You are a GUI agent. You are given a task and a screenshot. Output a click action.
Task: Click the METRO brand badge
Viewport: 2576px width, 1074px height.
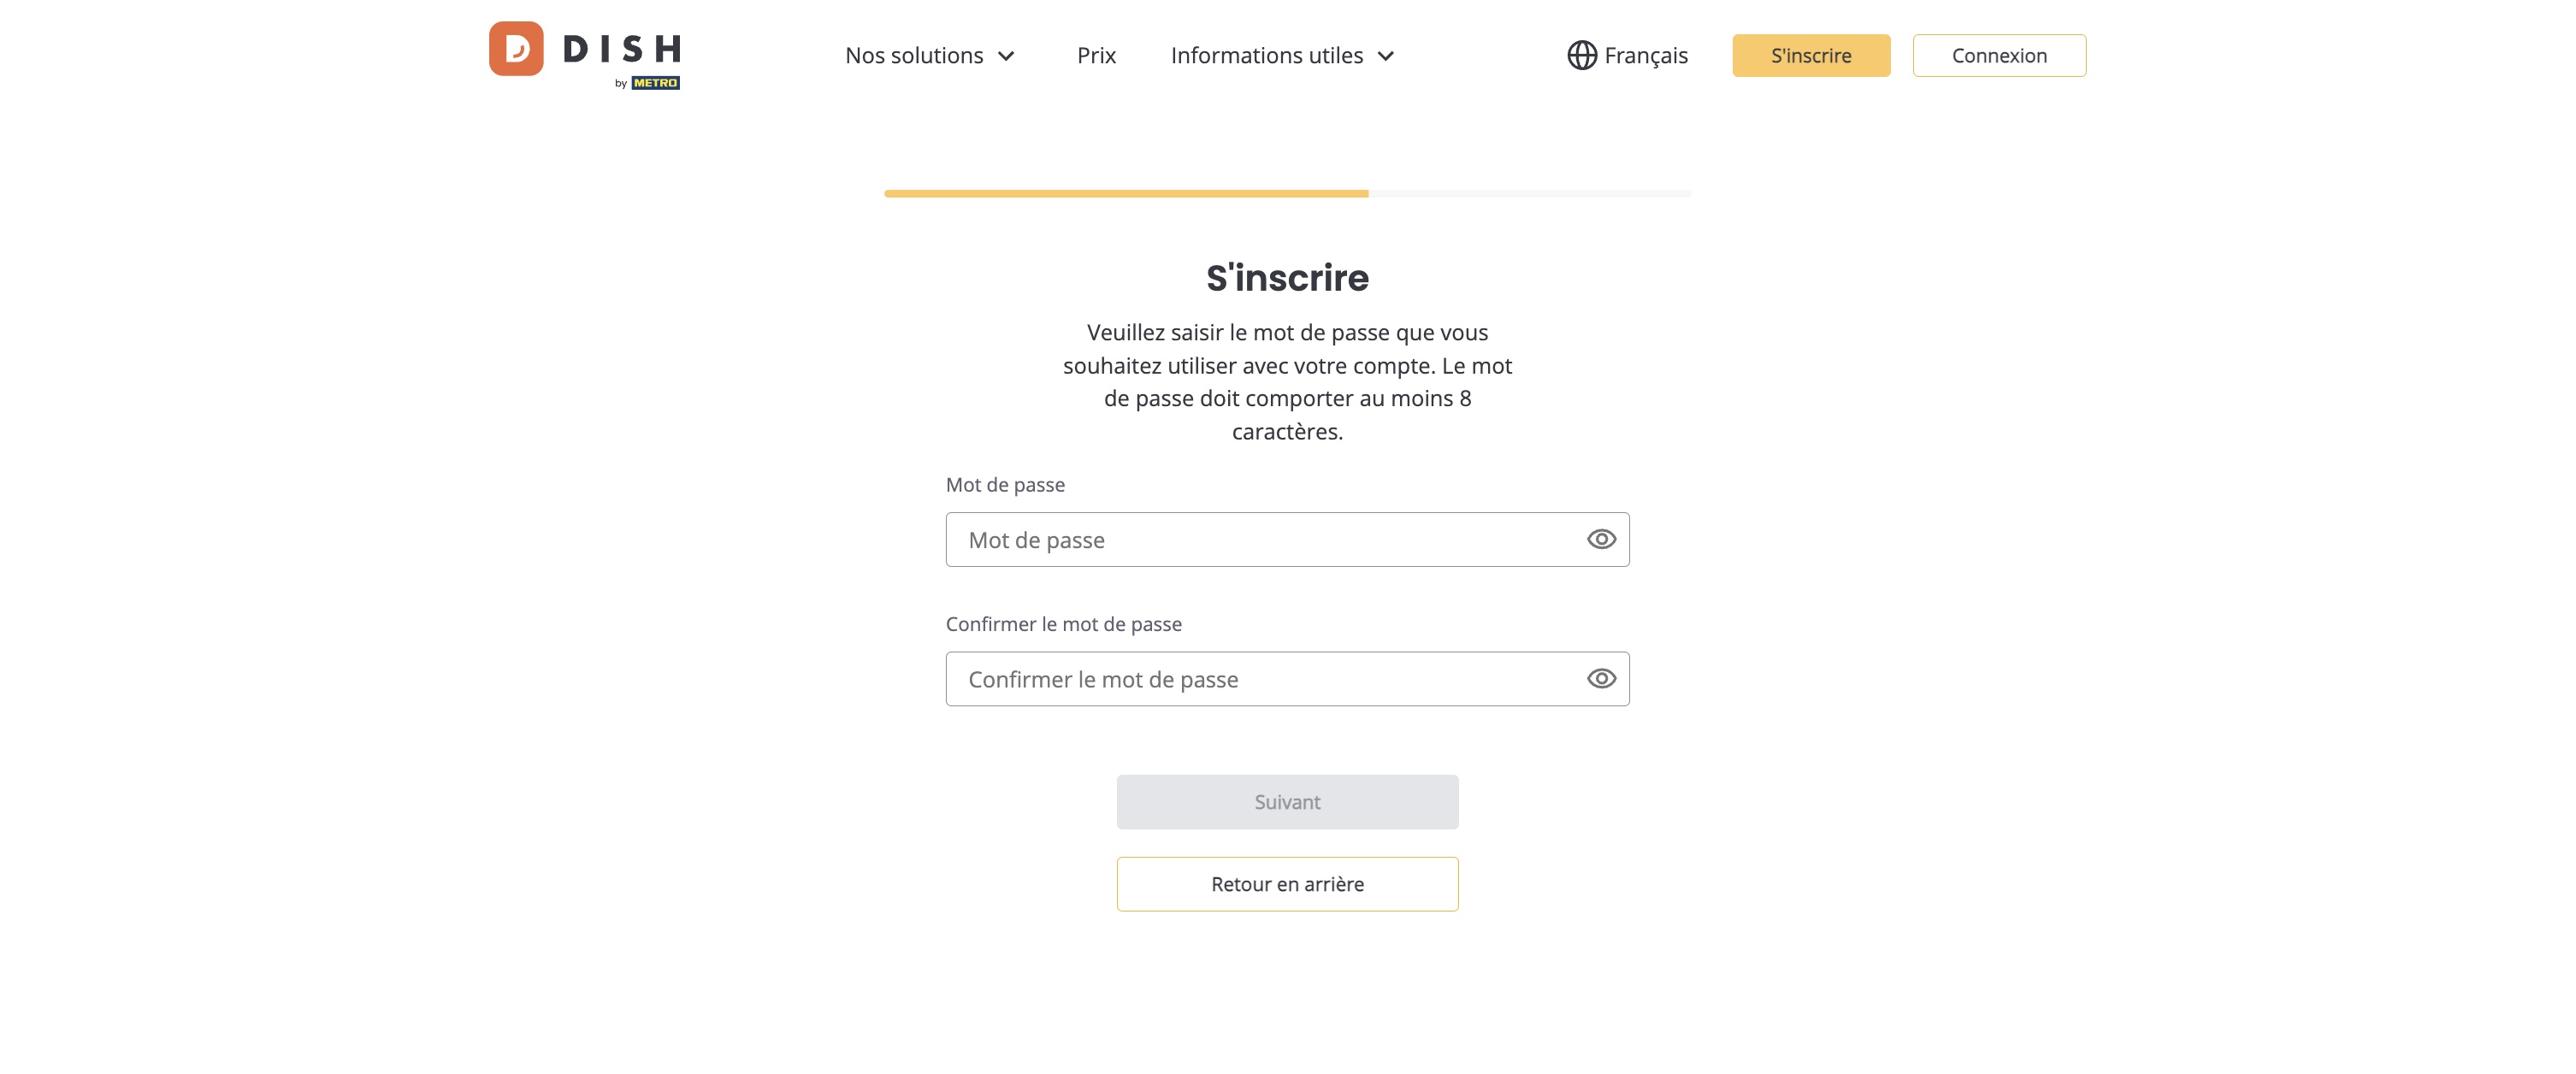click(655, 83)
